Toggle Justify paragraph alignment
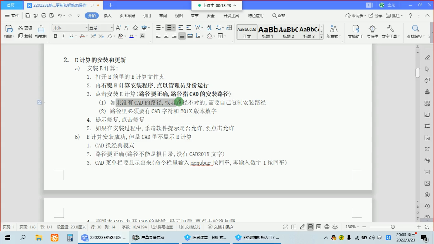 click(182, 36)
